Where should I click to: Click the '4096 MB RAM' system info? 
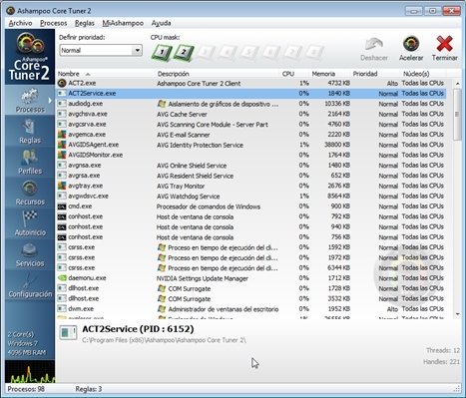[x=27, y=353]
